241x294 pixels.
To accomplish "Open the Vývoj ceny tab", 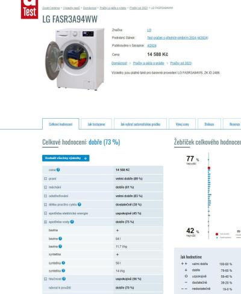I will [x=182, y=124].
